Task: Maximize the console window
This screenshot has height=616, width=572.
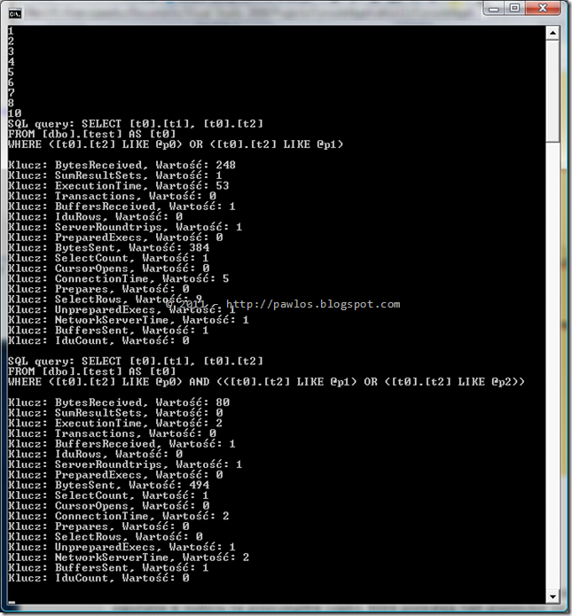Action: [514, 8]
